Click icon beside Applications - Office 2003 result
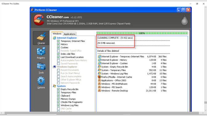Image resolution: width=207 pixels, height=116 pixels. (99, 80)
